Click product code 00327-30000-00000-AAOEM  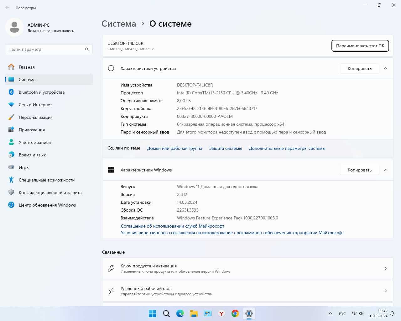[205, 116]
